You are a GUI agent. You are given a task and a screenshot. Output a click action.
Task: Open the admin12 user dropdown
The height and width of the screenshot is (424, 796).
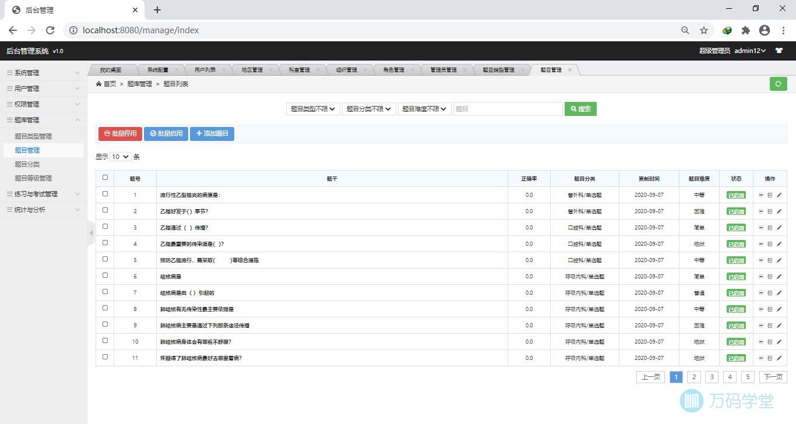click(750, 51)
